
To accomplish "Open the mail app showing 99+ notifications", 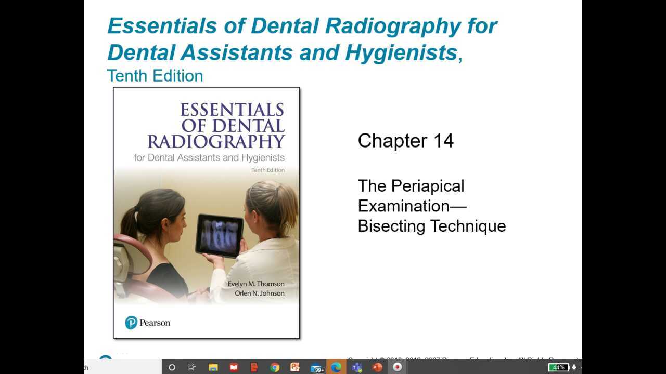I will [x=316, y=367].
